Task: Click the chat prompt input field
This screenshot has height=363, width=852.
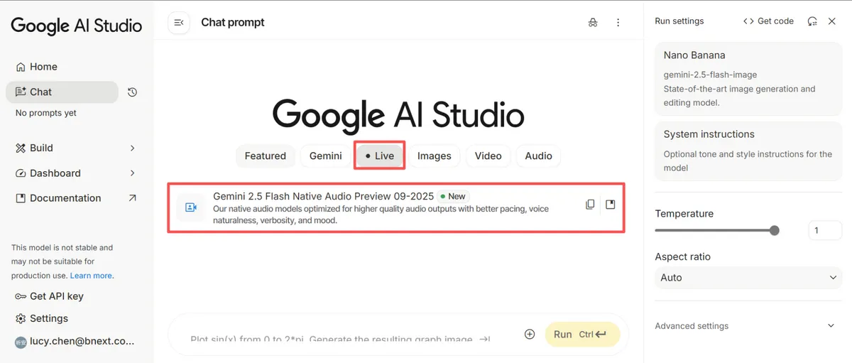Action: (x=341, y=338)
